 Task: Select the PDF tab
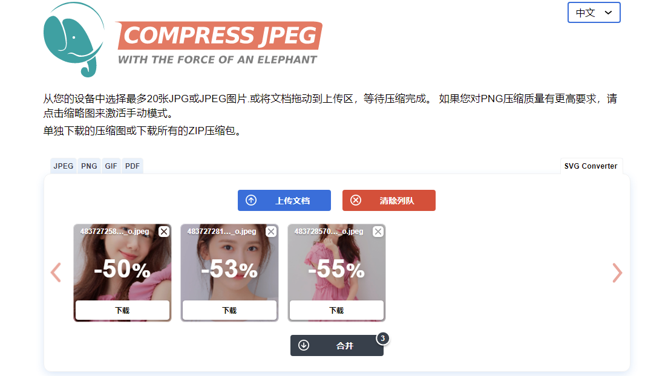click(x=133, y=166)
